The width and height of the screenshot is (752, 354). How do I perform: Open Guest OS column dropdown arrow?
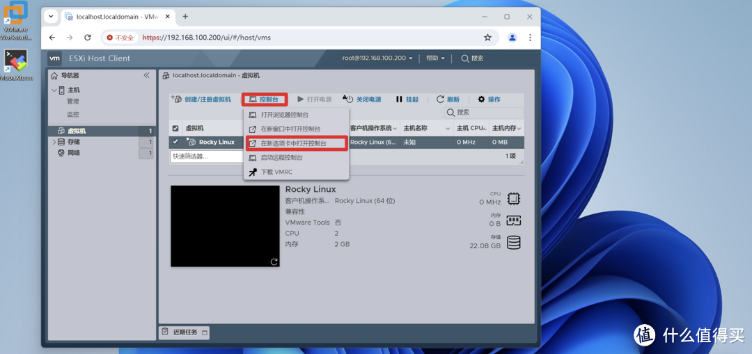(395, 129)
